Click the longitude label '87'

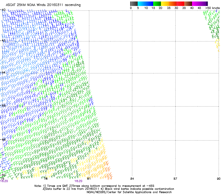point(175,179)
